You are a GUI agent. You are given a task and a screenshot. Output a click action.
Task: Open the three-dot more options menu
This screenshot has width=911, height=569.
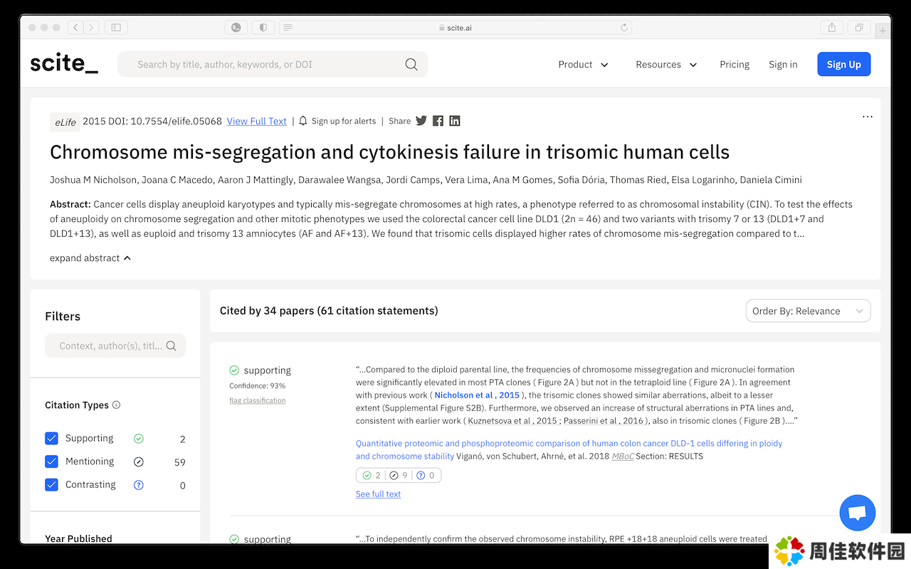point(867,117)
